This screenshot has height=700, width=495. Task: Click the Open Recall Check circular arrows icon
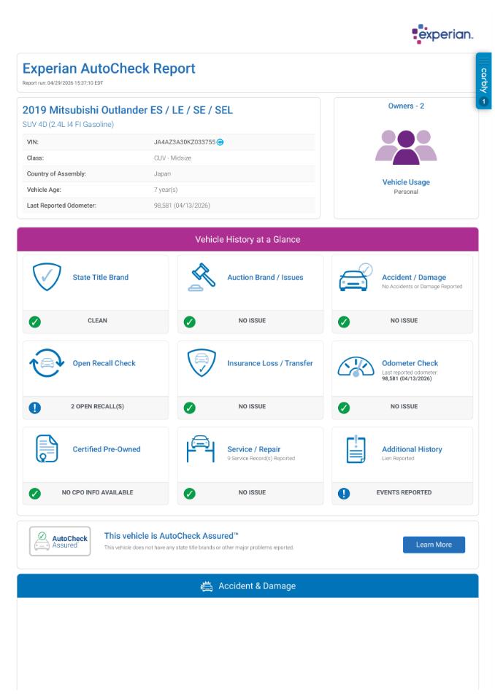(47, 363)
